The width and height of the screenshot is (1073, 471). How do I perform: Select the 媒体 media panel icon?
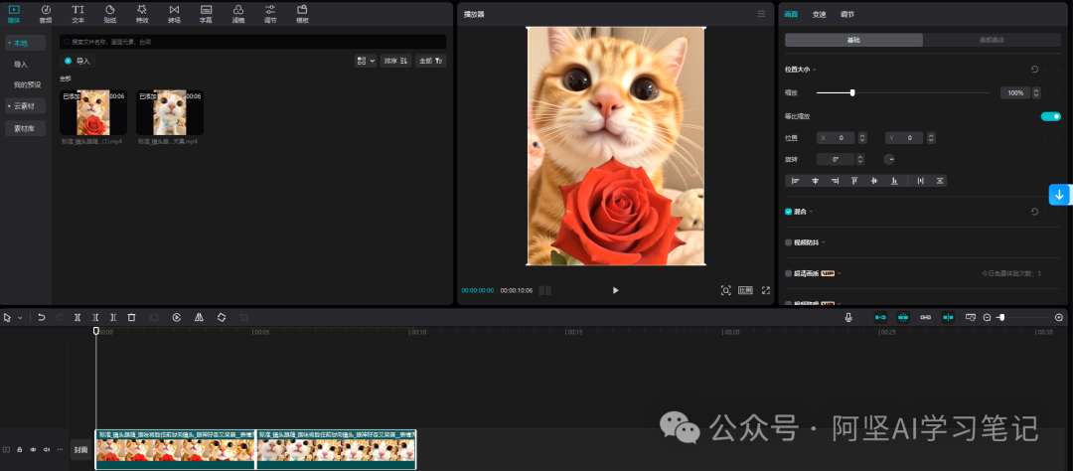point(14,13)
